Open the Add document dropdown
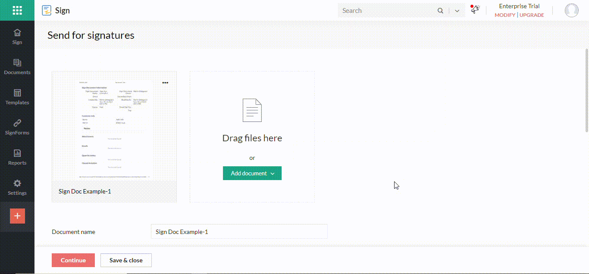 tap(252, 173)
